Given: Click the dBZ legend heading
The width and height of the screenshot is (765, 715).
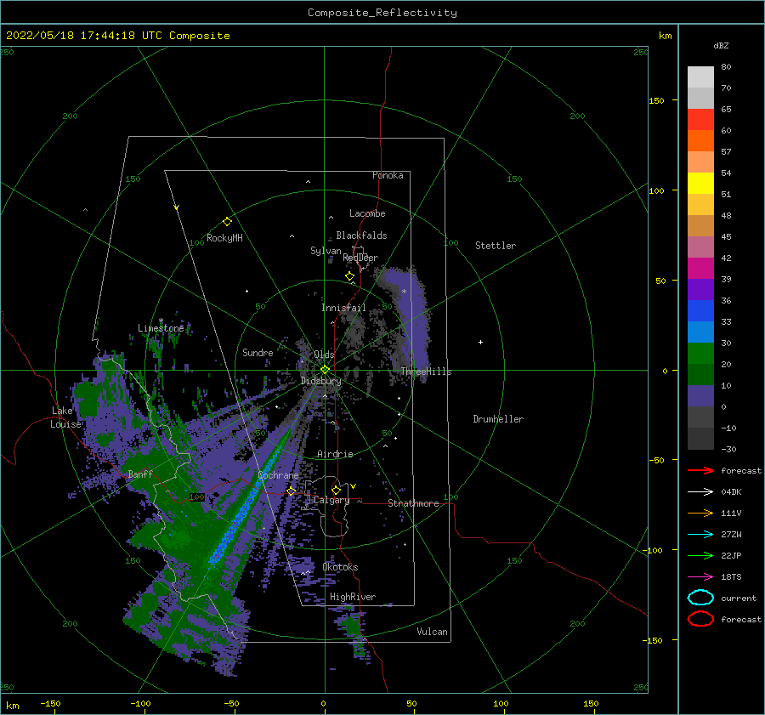Looking at the screenshot, I should (x=721, y=45).
